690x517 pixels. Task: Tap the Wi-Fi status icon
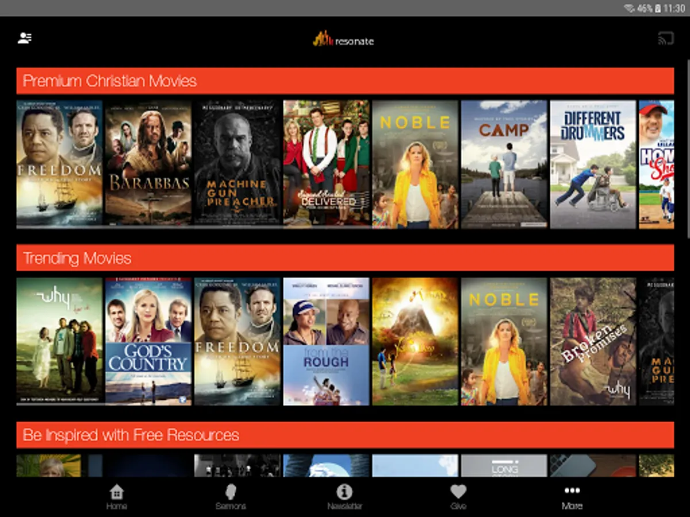(630, 8)
